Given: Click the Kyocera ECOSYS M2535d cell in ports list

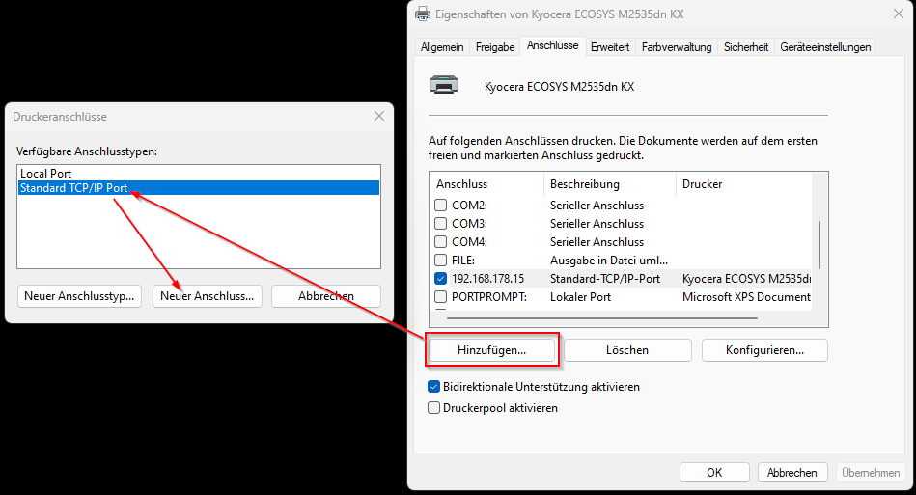Looking at the screenshot, I should (x=746, y=279).
